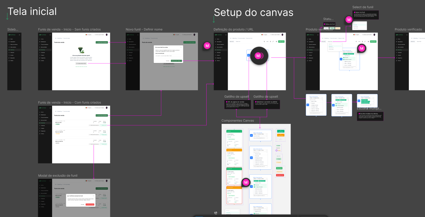The height and width of the screenshot is (217, 425).
Task: Click the Nome de identificação input field
Action: pos(168,56)
